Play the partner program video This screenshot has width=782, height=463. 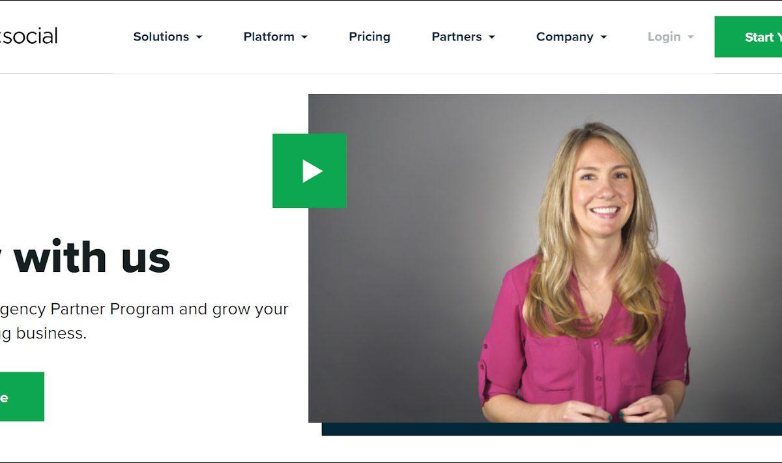pos(310,171)
